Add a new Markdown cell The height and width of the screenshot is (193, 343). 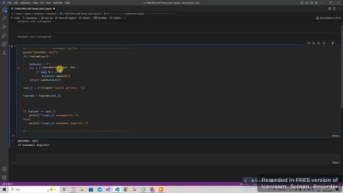(x=30, y=18)
